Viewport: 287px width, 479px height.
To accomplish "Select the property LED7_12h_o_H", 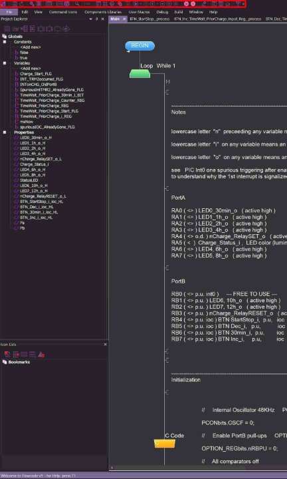I will pyautogui.click(x=33, y=191).
